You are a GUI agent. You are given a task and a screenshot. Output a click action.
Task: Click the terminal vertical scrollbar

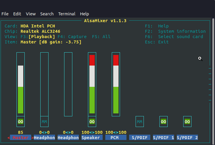pos(213,81)
